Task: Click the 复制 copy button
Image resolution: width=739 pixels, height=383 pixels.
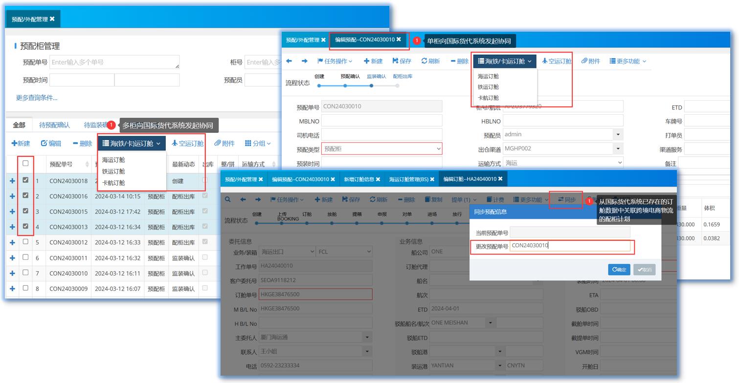Action: (x=433, y=200)
